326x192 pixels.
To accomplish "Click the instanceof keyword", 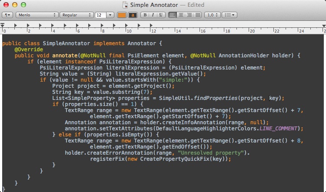I will [x=80, y=62].
